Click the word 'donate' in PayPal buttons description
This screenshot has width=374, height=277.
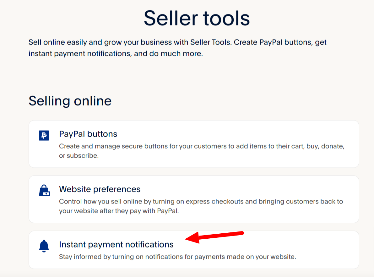tap(332, 146)
